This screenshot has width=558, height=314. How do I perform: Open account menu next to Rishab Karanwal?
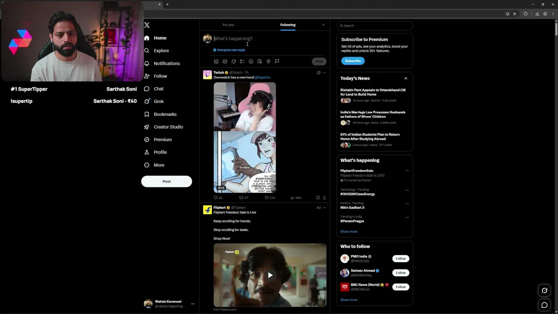193,304
